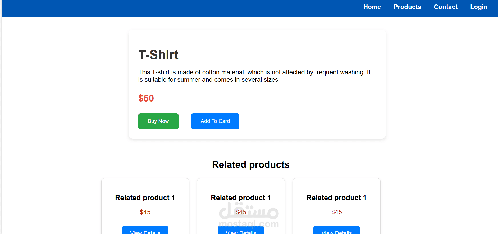Click the Related products heading

tap(251, 165)
